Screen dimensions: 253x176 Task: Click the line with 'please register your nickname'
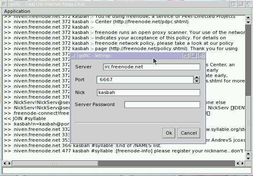pyautogui.click(x=124, y=151)
